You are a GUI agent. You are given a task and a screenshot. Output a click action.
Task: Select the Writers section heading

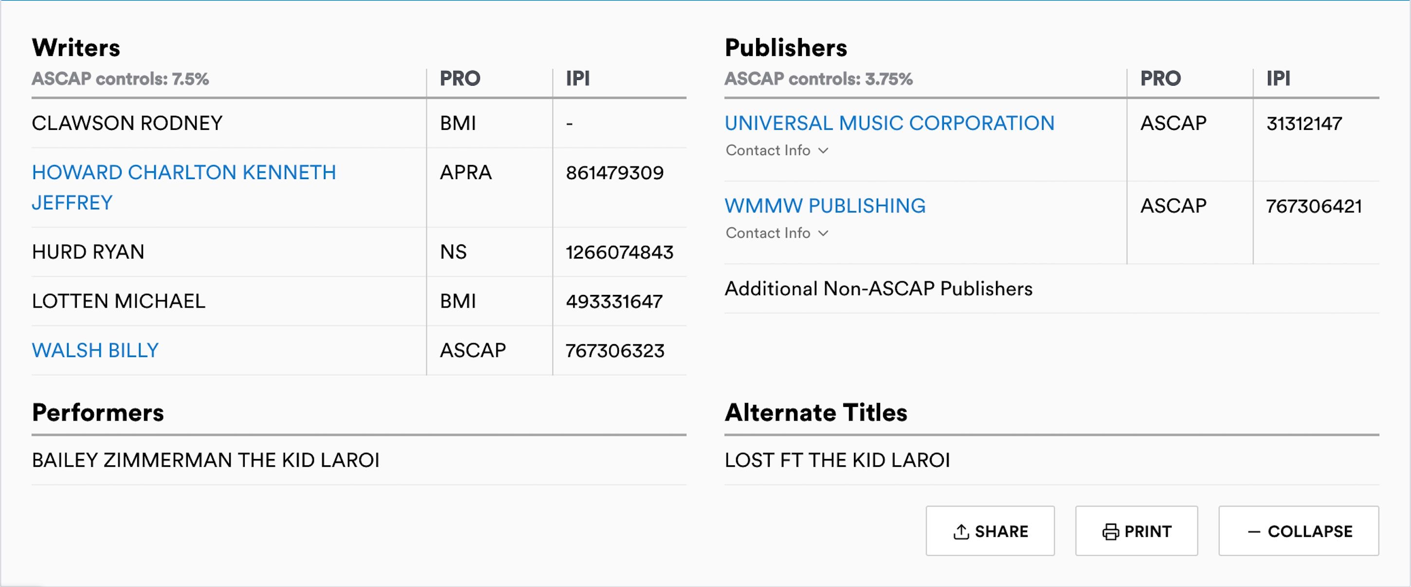[x=77, y=47]
